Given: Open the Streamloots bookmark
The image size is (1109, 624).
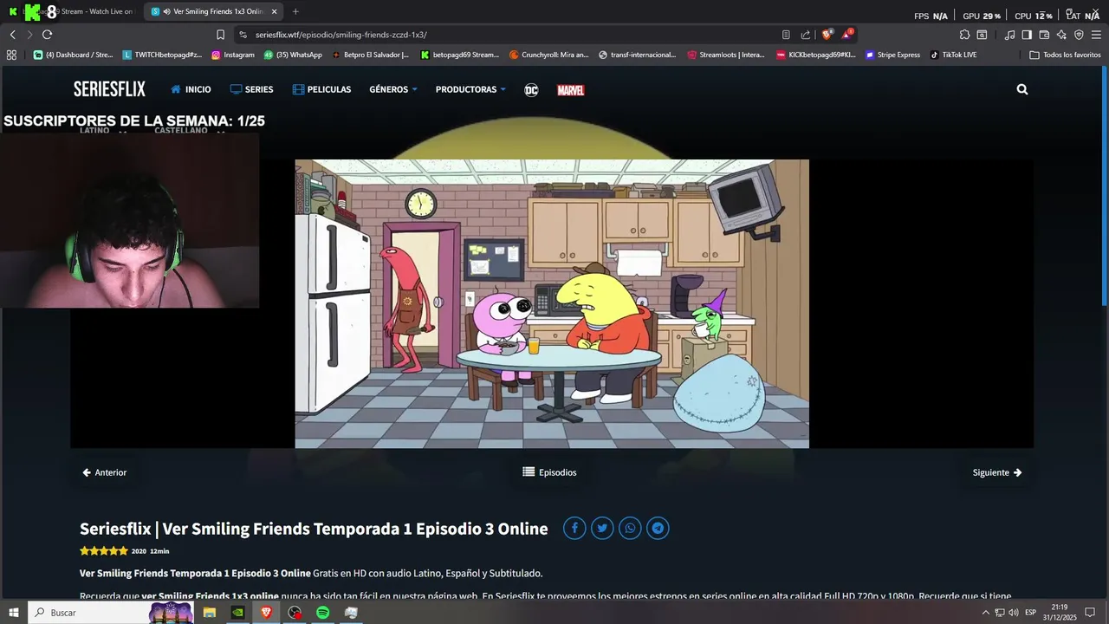Looking at the screenshot, I should point(726,55).
